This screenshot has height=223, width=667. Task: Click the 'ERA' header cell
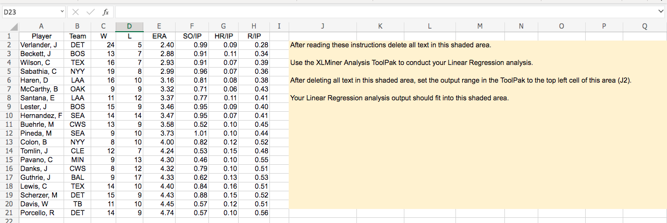(x=159, y=36)
